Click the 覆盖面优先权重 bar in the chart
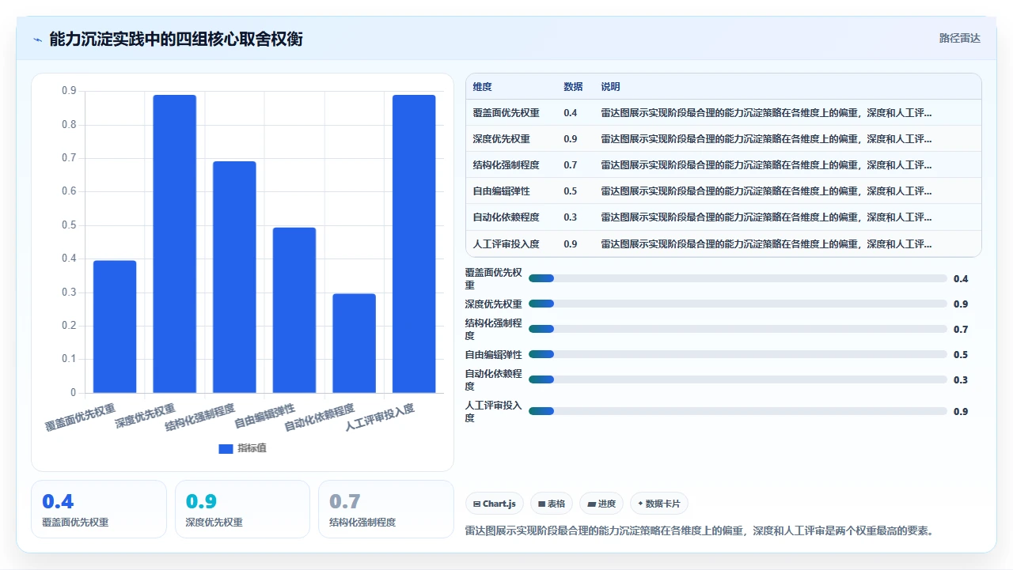The height and width of the screenshot is (570, 1013). click(115, 327)
